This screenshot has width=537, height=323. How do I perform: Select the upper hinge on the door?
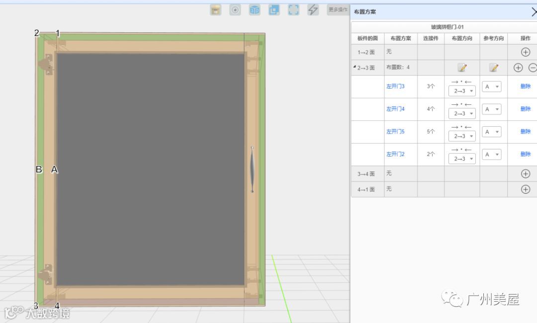coord(46,64)
